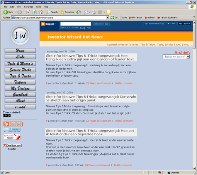Open the About navigation button
The image size is (197, 175).
point(20,101)
